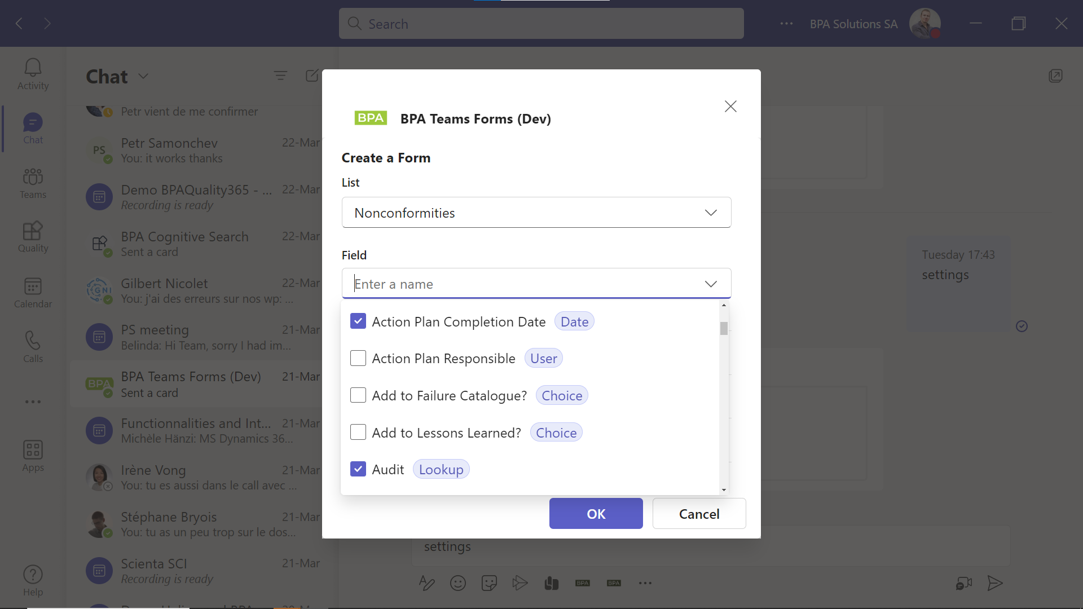Open BPA Teams Forms (Dev) chat

tap(197, 385)
